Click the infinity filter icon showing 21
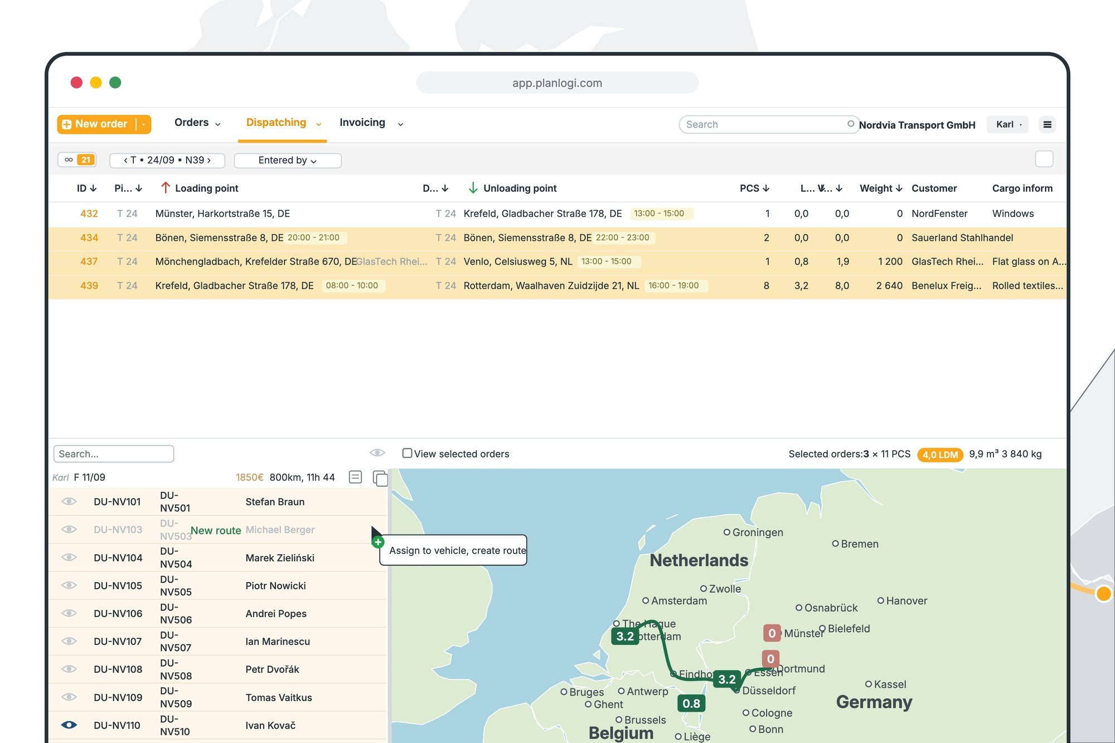This screenshot has height=743, width=1115. [x=77, y=160]
